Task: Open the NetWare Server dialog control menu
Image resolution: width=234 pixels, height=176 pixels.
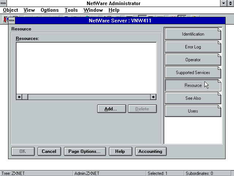Action: (12, 21)
